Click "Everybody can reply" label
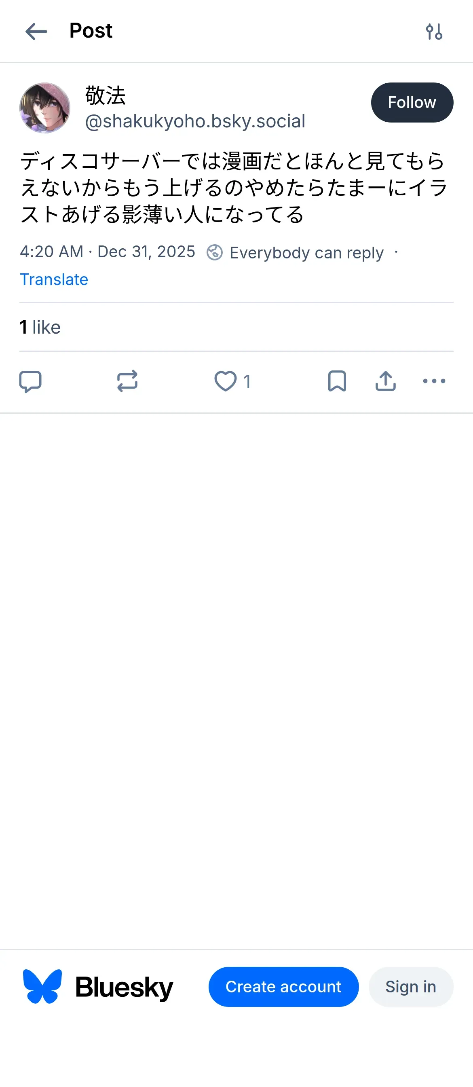Screen dimensions: 473x1087 click(x=306, y=253)
